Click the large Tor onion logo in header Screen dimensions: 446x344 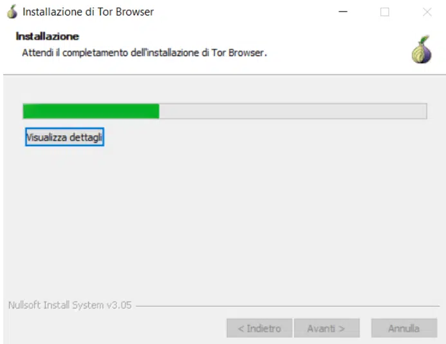coord(422,50)
